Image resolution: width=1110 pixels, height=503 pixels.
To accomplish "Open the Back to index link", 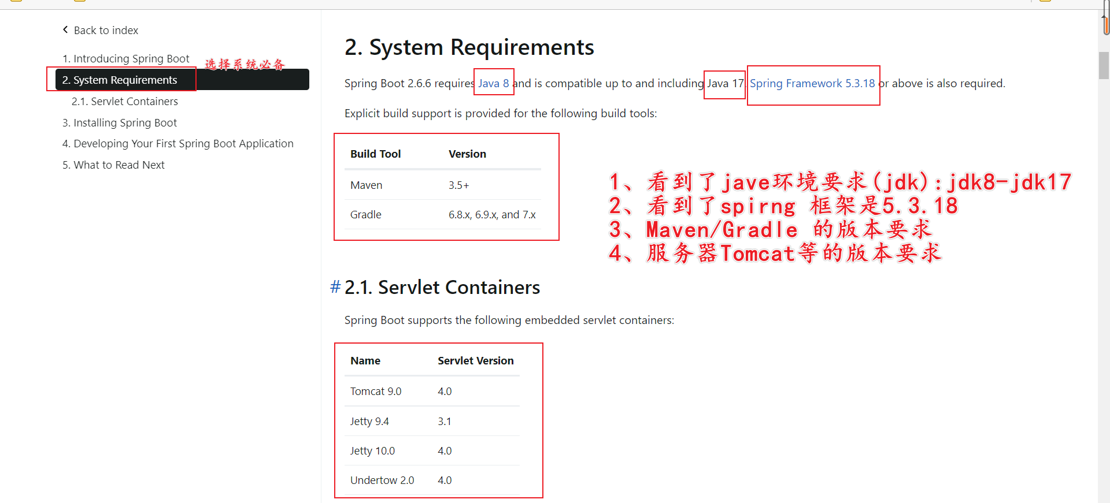I will pos(106,30).
